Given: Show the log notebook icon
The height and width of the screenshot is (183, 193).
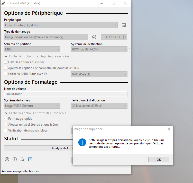Looking at the screenshot, I should (30, 159).
